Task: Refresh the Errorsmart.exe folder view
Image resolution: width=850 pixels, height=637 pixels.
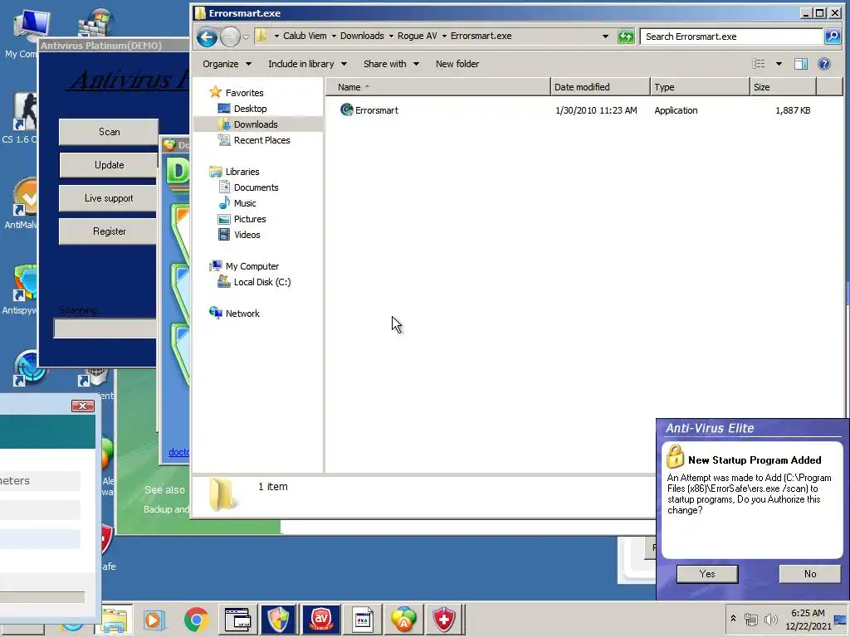Action: tap(626, 36)
